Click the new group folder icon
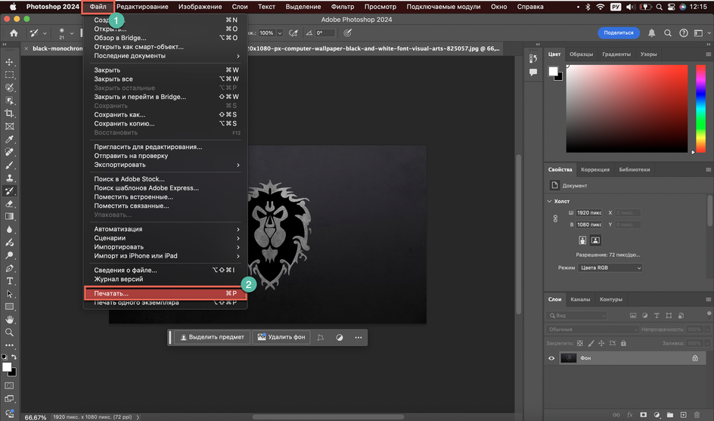 pyautogui.click(x=670, y=415)
